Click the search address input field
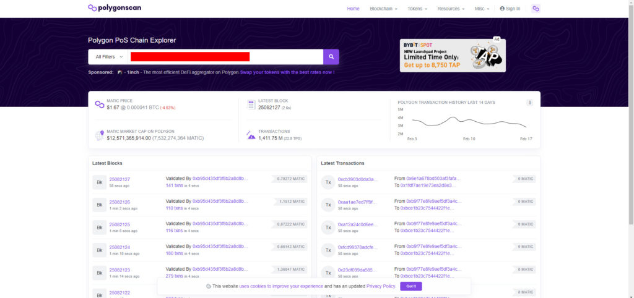This screenshot has width=634, height=298. point(225,57)
